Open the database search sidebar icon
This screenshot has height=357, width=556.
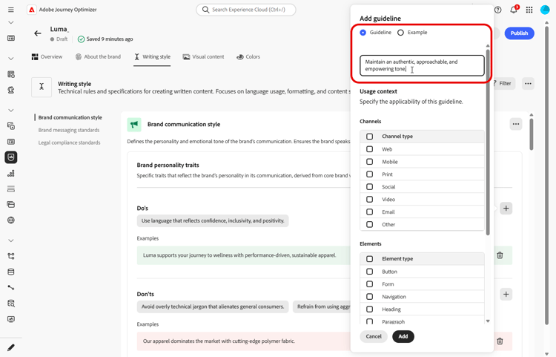[x=11, y=304]
